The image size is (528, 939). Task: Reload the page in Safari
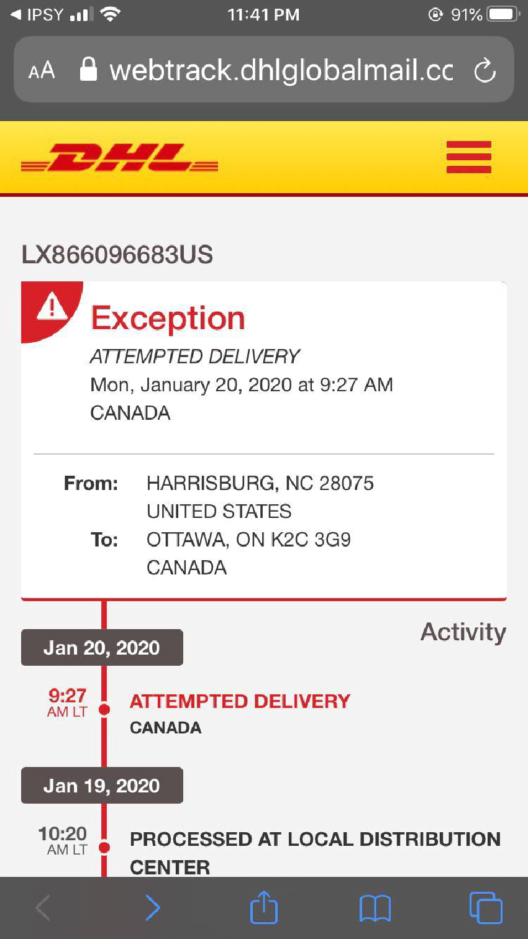(x=485, y=70)
